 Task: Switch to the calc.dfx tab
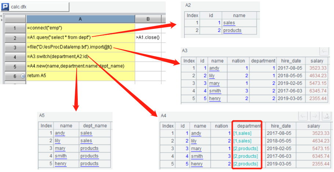(x=37, y=7)
